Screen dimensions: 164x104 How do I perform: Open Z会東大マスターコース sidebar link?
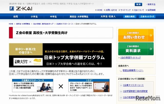pos(133,85)
